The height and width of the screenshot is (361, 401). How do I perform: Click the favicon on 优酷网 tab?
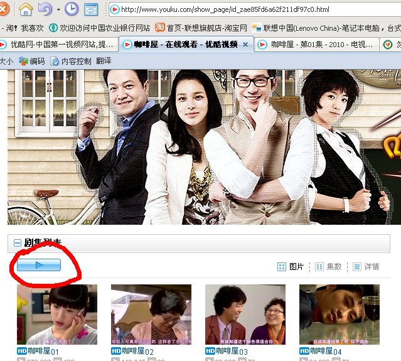tap(3, 45)
